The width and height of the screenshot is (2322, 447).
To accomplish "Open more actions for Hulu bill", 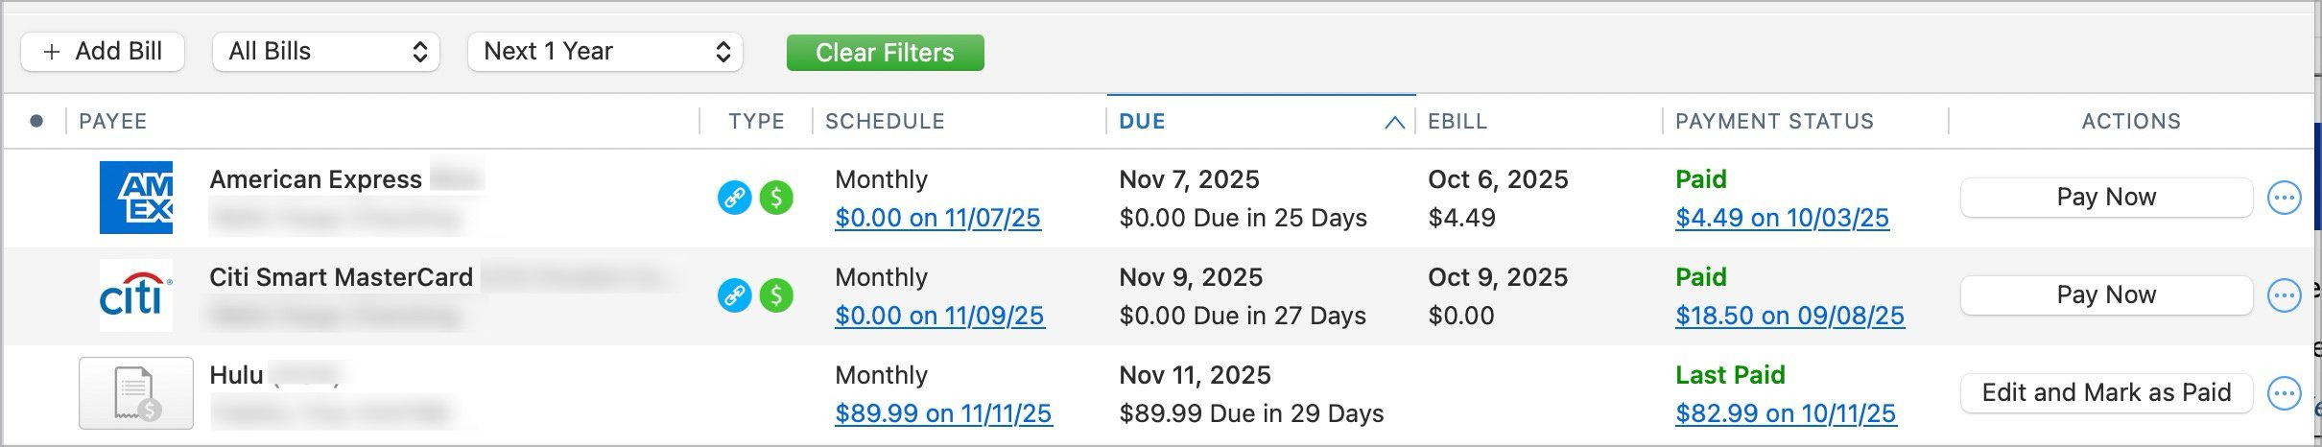I will pyautogui.click(x=2284, y=392).
